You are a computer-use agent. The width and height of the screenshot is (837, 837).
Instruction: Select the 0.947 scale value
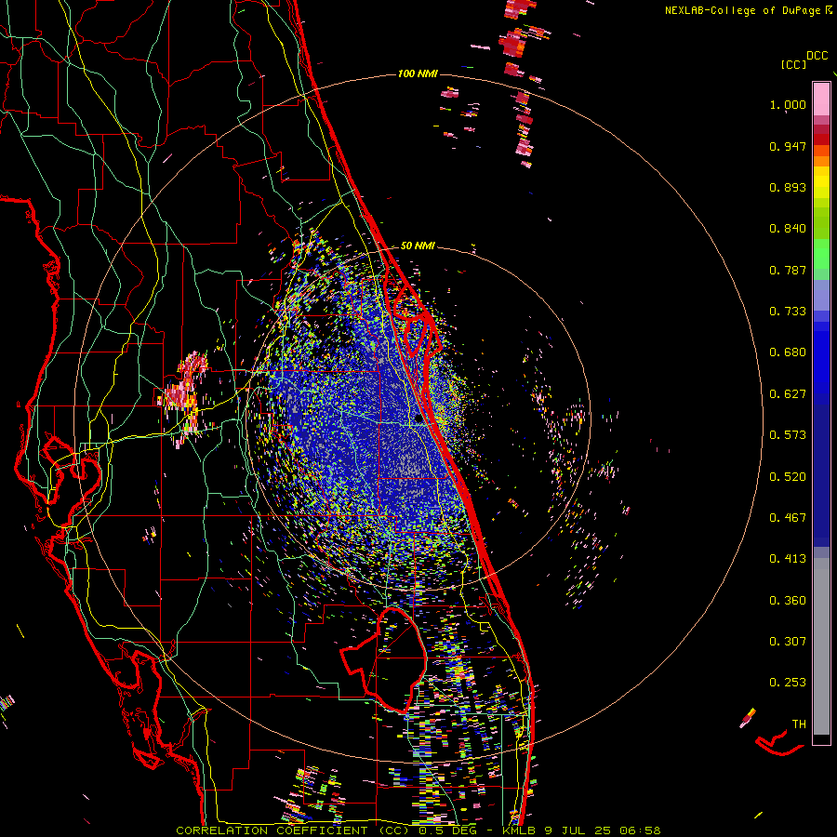(788, 146)
